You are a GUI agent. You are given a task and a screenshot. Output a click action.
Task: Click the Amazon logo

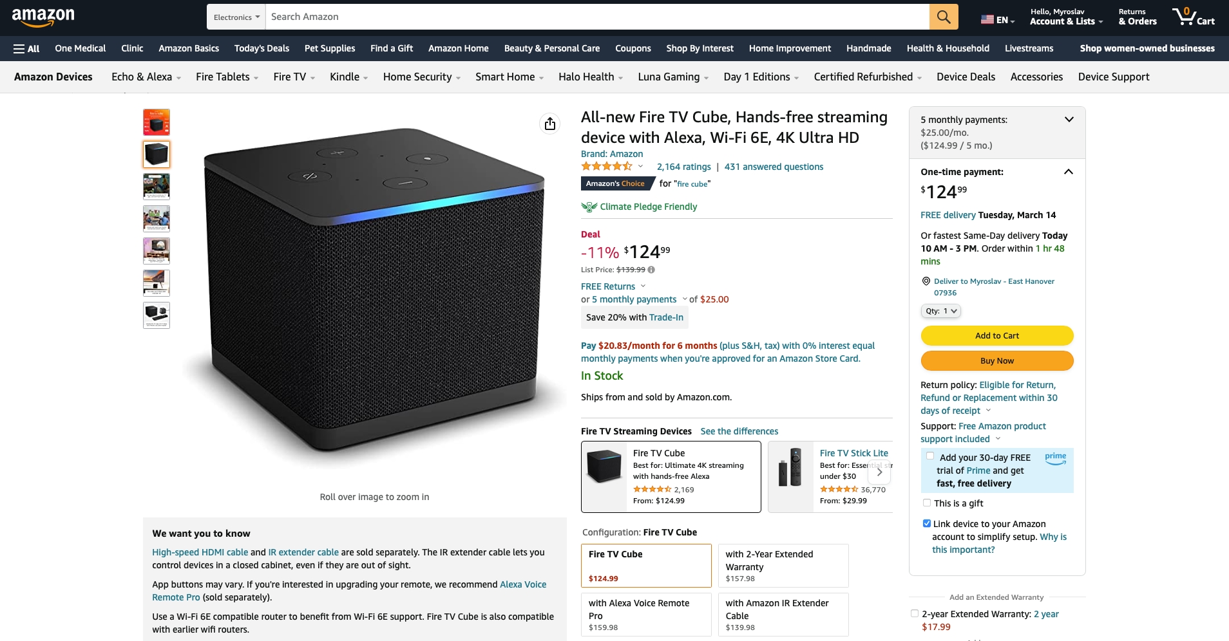pos(43,17)
